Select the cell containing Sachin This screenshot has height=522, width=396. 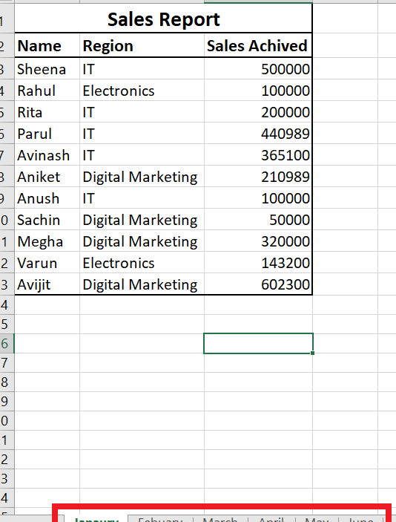(x=47, y=220)
